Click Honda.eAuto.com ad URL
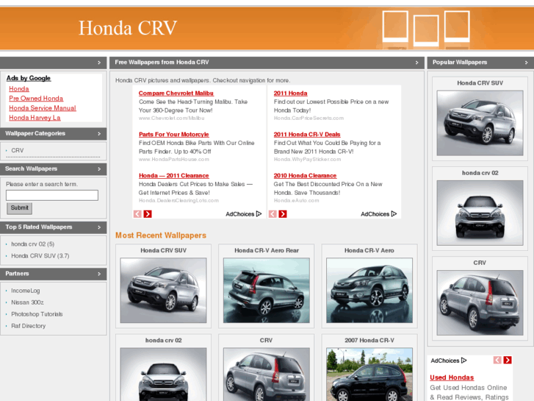The image size is (534, 401). pyautogui.click(x=296, y=200)
